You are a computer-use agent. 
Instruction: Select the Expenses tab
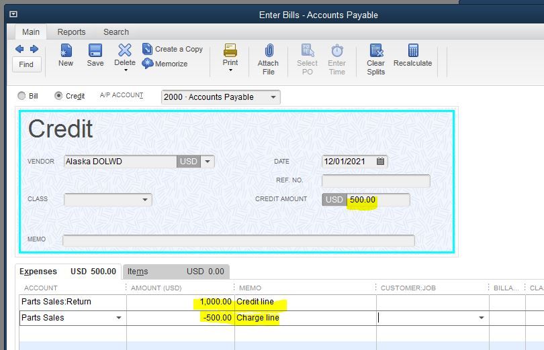coord(68,272)
